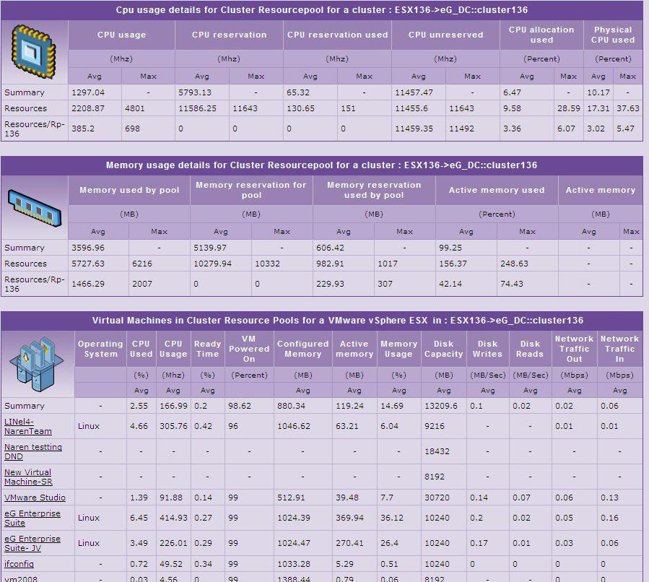Select memory used max value 2007
The image size is (649, 582).
click(142, 284)
